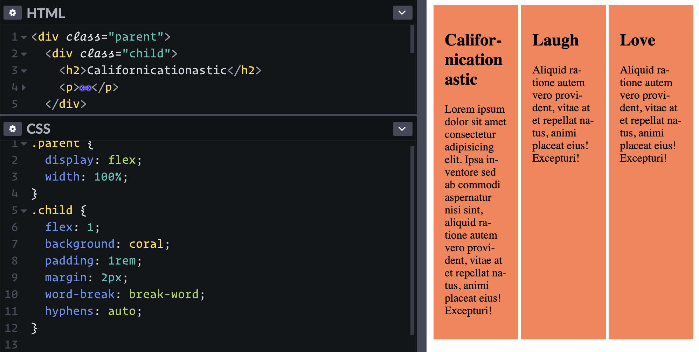Image resolution: width=699 pixels, height=352 pixels.
Task: Expand the folded p tag arrow
Action: (x=24, y=87)
